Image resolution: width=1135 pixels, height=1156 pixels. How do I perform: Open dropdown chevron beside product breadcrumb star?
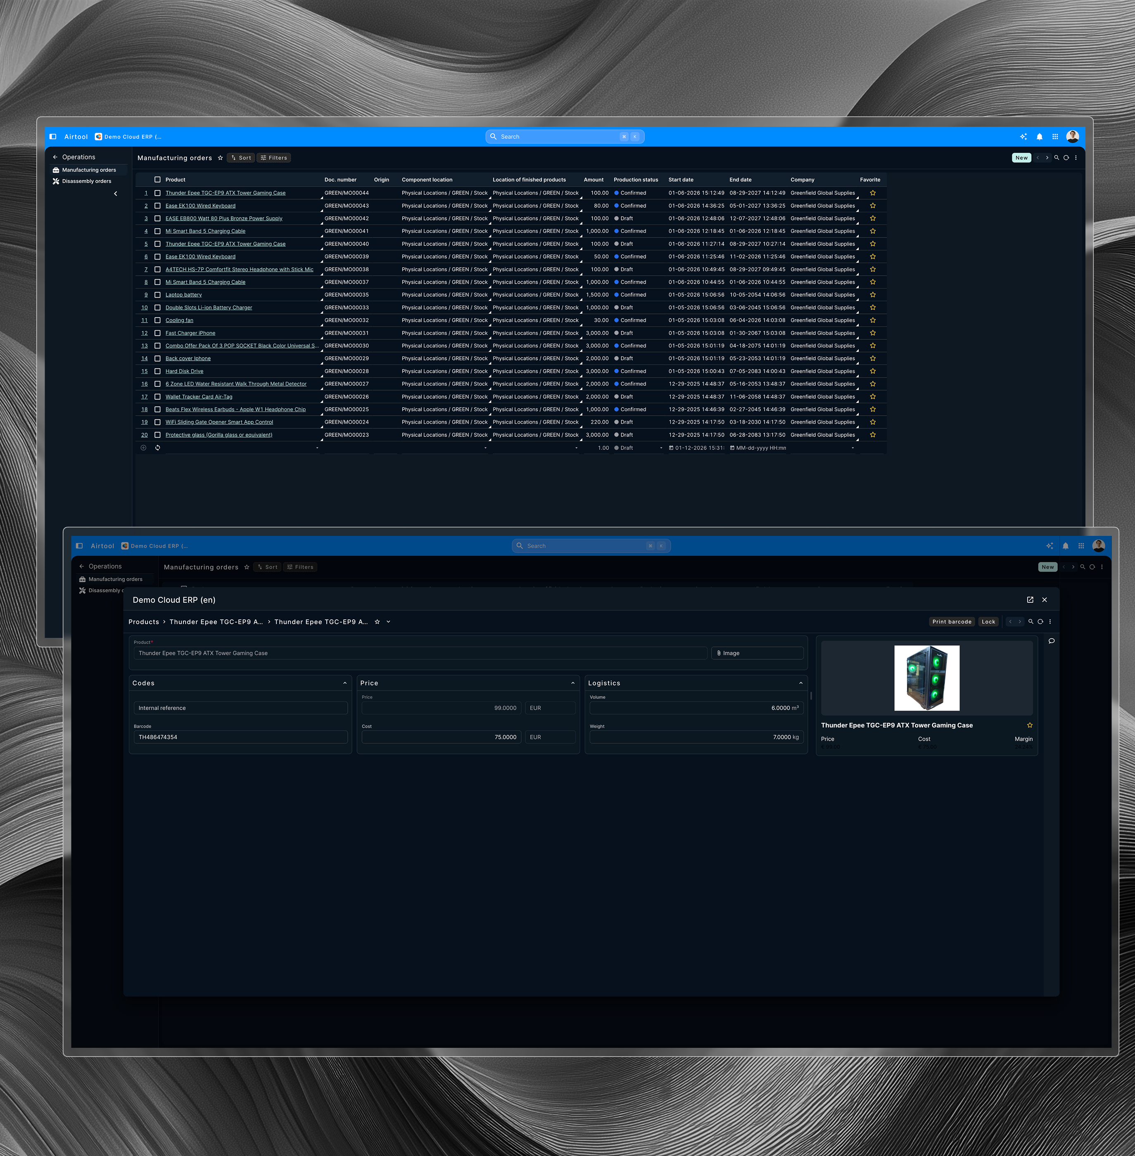pos(389,622)
